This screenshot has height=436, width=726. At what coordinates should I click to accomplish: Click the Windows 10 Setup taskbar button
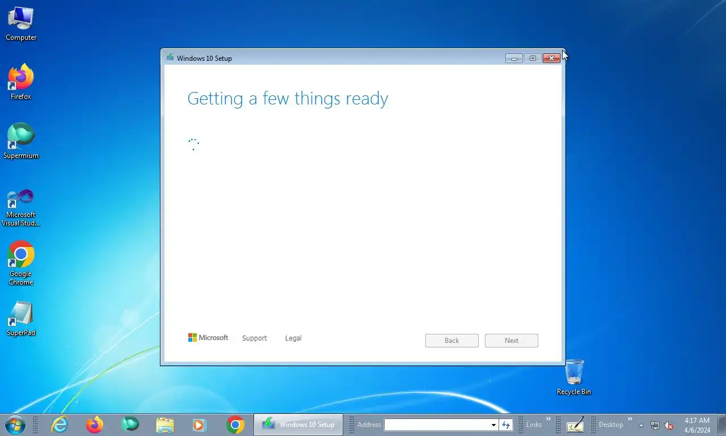[298, 425]
